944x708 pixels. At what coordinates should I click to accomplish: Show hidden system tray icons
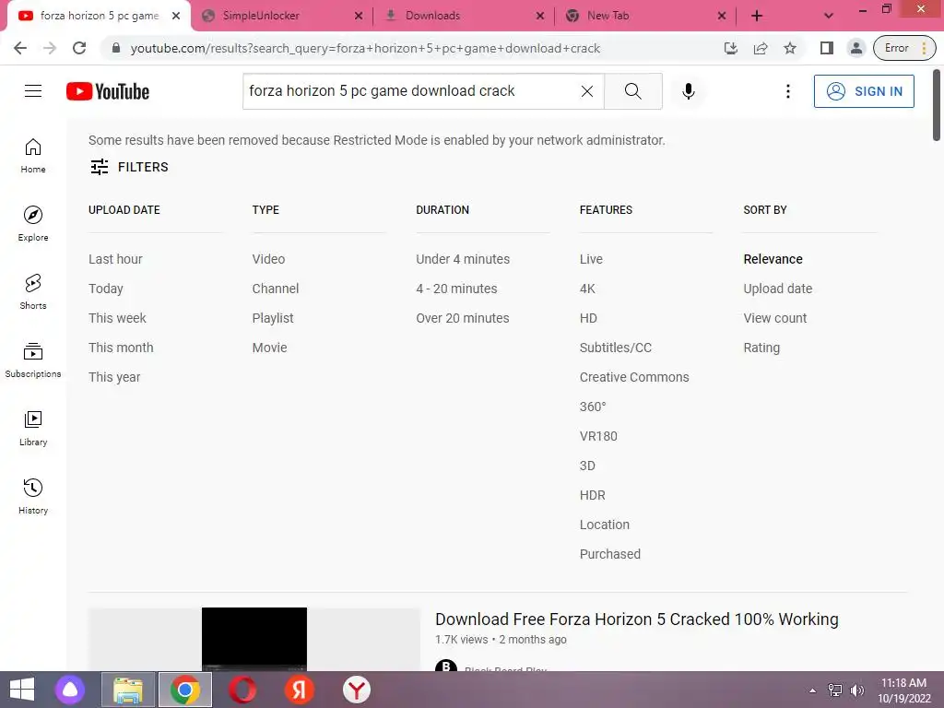812,690
